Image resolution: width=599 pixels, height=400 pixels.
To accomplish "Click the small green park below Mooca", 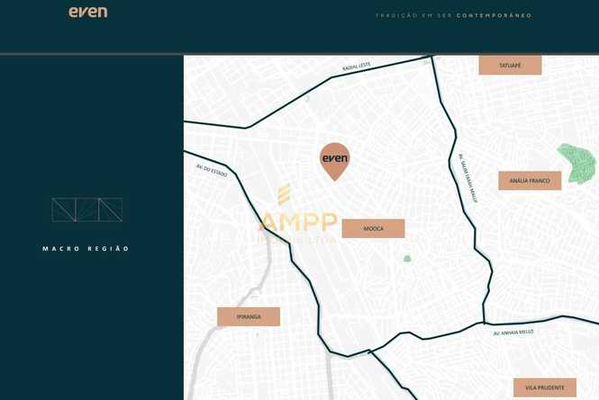I will [x=407, y=259].
